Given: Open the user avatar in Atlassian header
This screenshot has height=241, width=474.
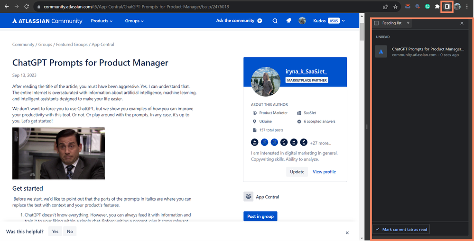Looking at the screenshot, I should [x=302, y=20].
